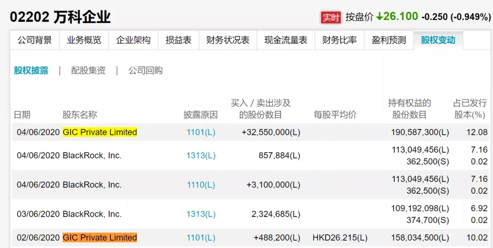Viewport: 493px width, 248px height.
Task: Click the 日期 column header
Action: tap(22, 115)
